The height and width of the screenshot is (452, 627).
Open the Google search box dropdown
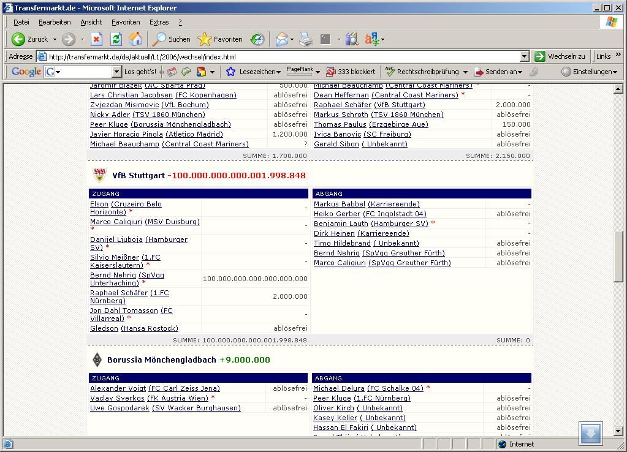click(116, 72)
